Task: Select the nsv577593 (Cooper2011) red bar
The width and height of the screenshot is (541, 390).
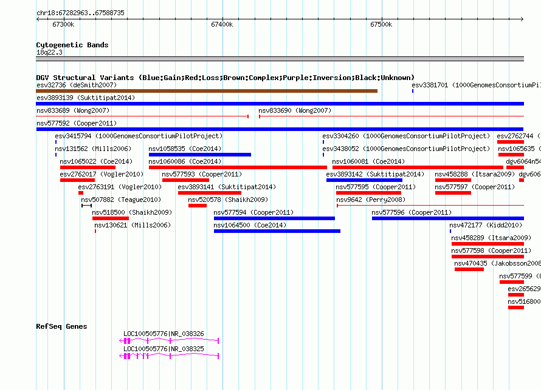Action: (185, 180)
